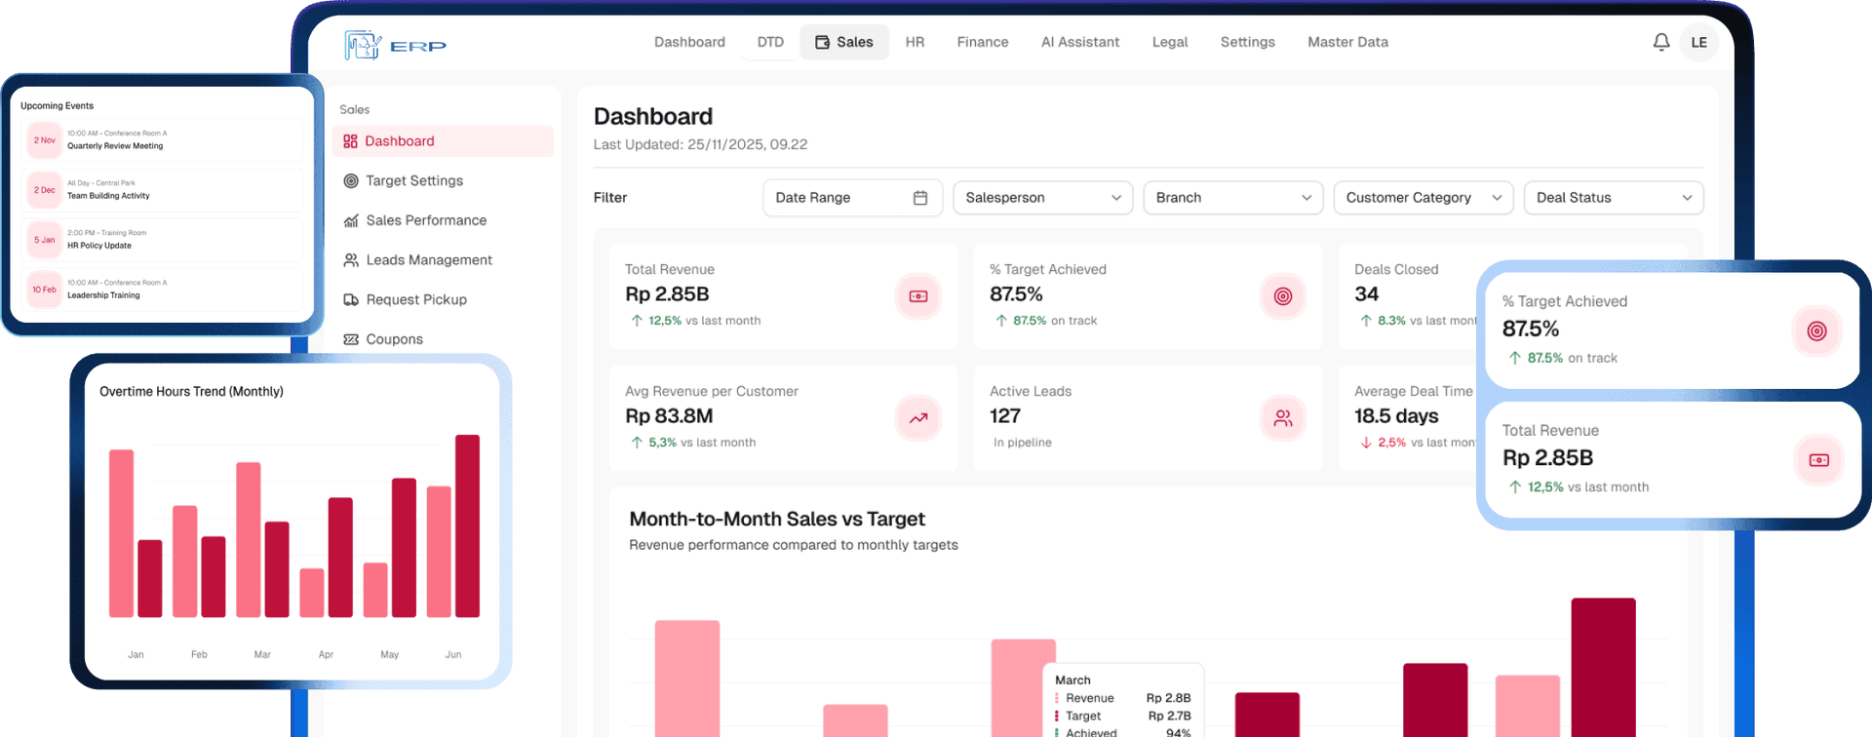Image resolution: width=1872 pixels, height=737 pixels.
Task: Select the Sales tab
Action: coord(844,42)
